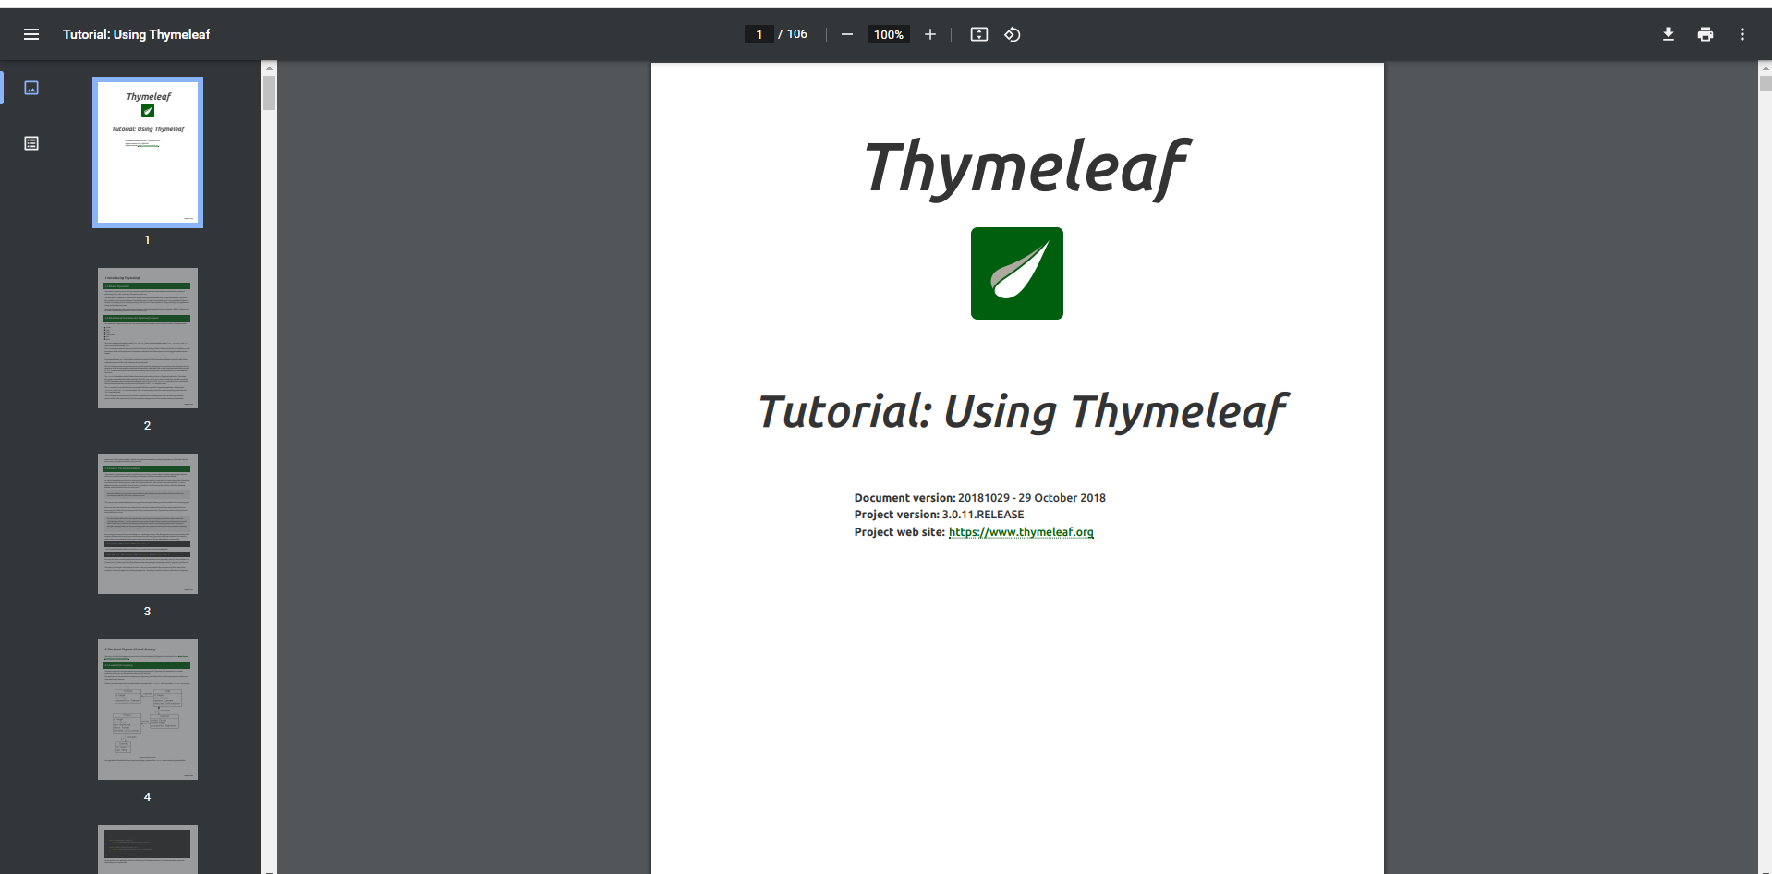
Task: Toggle the sidebar with the hamburger button
Action: tap(30, 34)
